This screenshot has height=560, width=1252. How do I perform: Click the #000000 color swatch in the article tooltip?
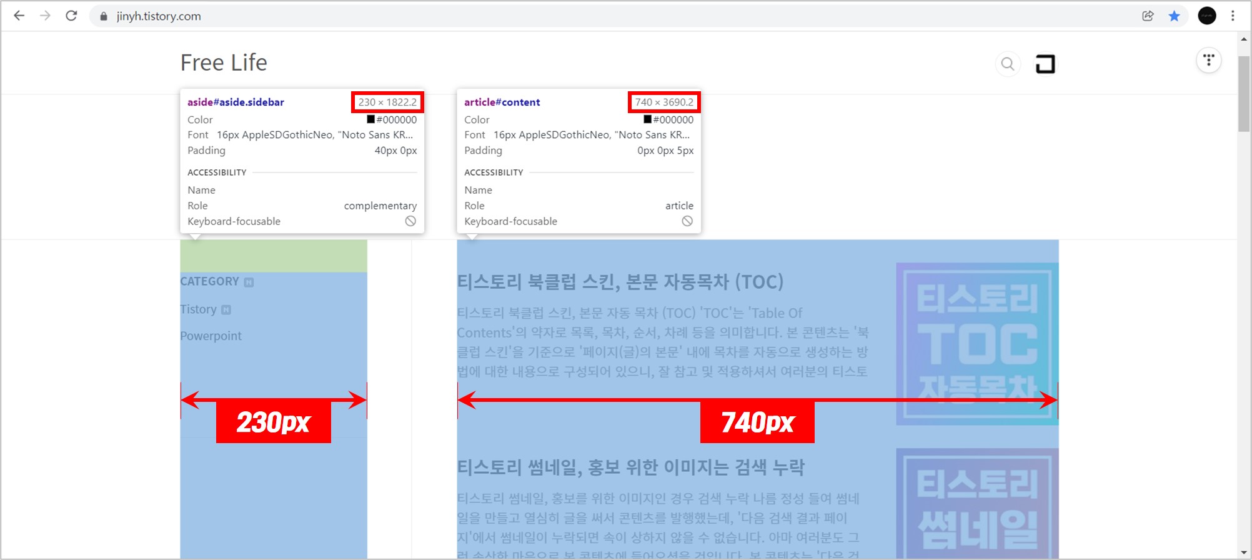(x=647, y=119)
